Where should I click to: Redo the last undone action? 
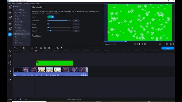(20, 48)
